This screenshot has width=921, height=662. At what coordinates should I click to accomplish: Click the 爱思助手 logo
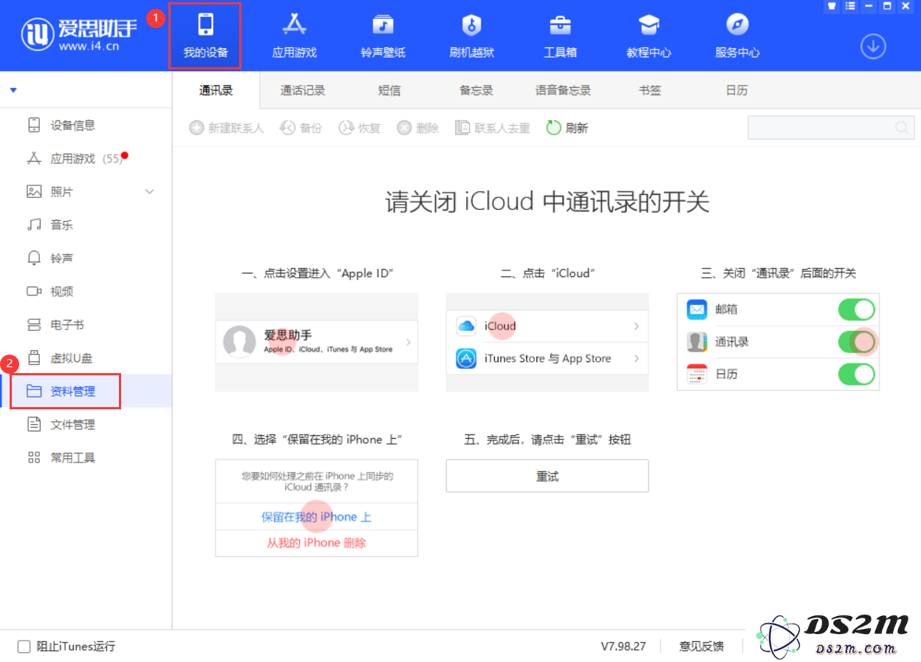click(80, 35)
